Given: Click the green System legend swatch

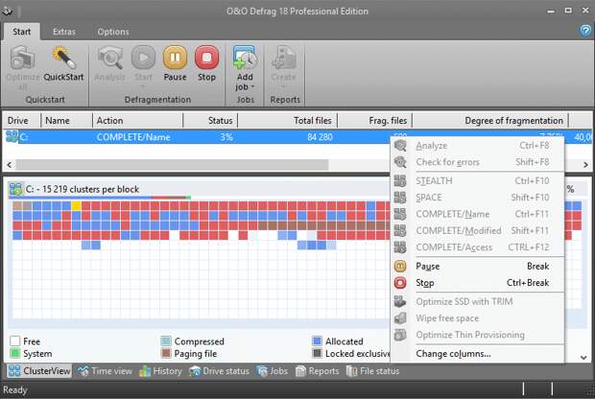Looking at the screenshot, I should pos(16,353).
